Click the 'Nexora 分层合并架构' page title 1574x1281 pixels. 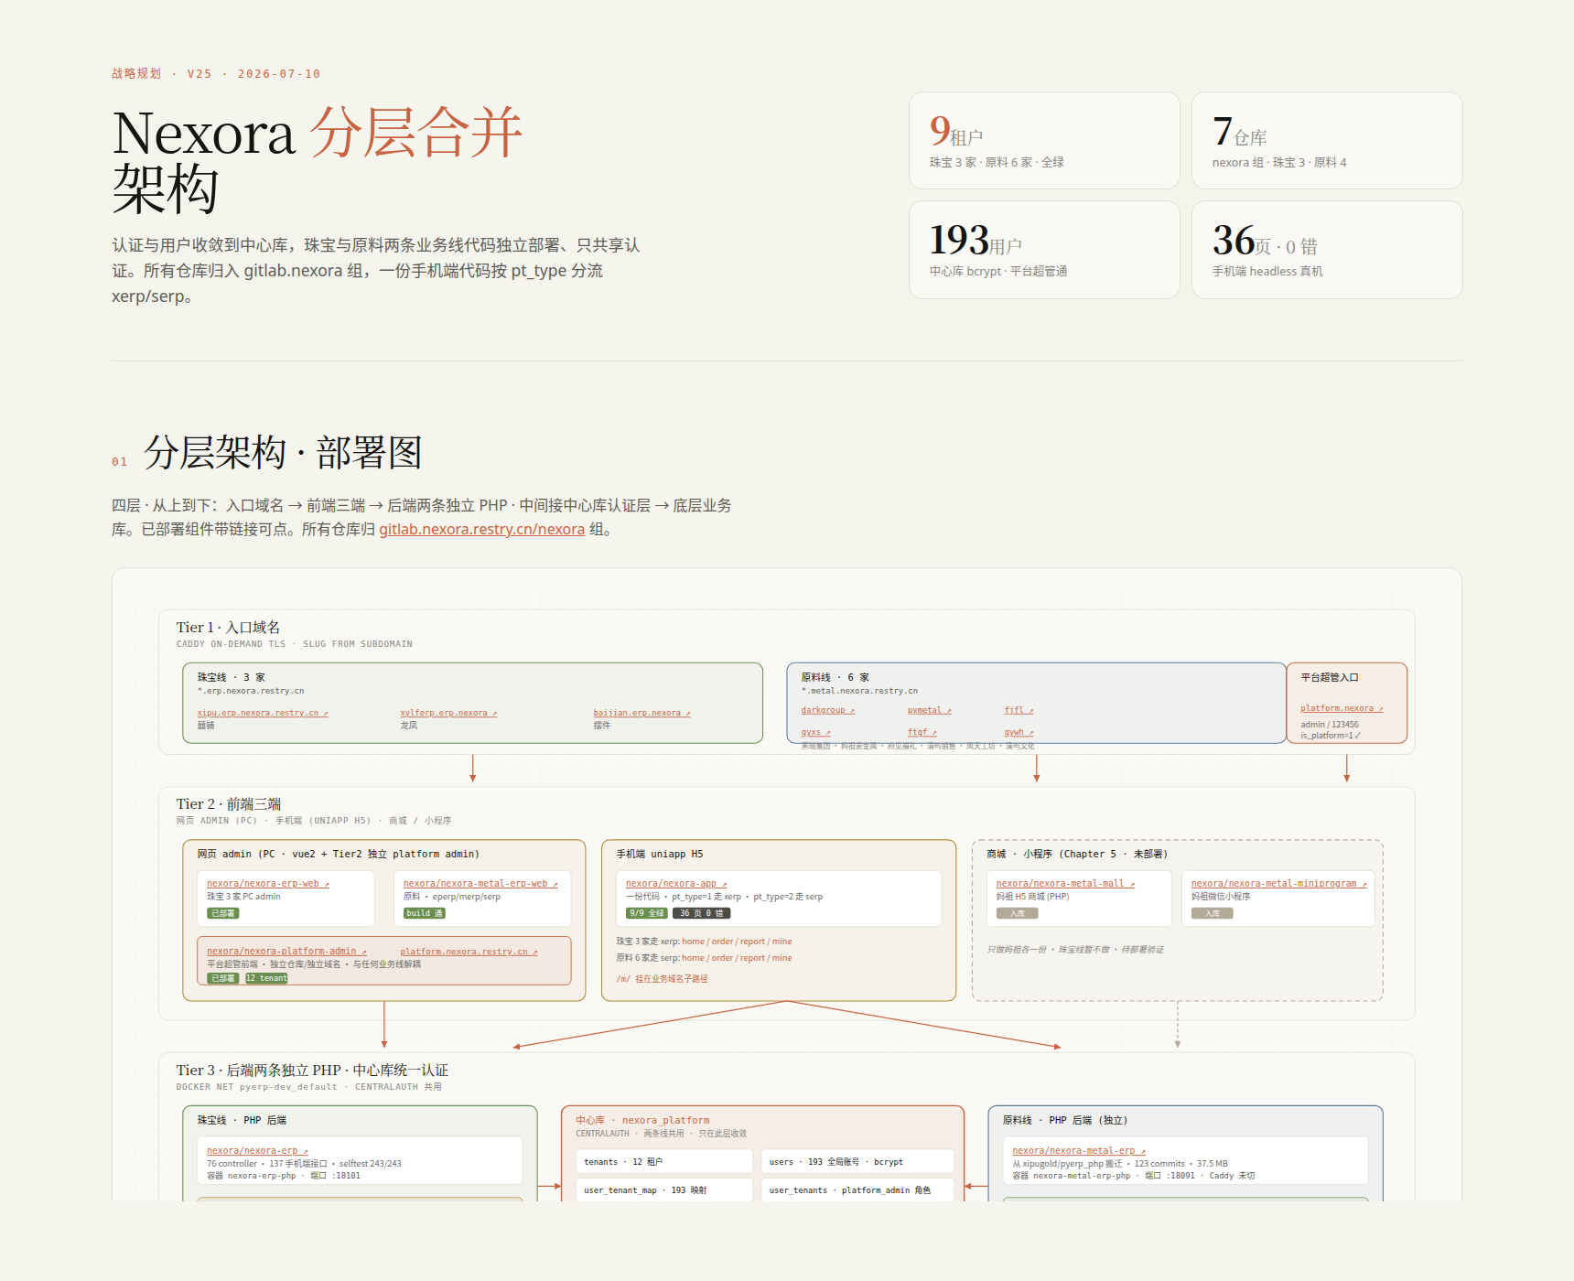(x=318, y=160)
